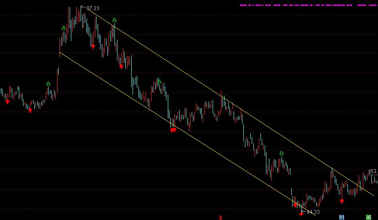Click the partially visible 53. price label
The height and width of the screenshot is (220, 378).
coord(374,171)
